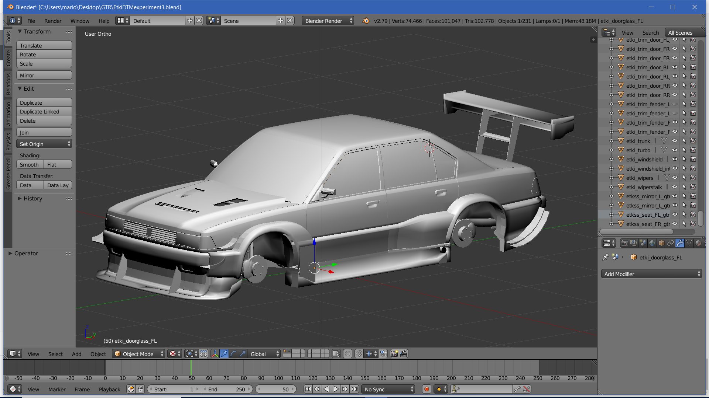The image size is (709, 398).
Task: Click the OpenGL render camera icon
Action: 394,354
